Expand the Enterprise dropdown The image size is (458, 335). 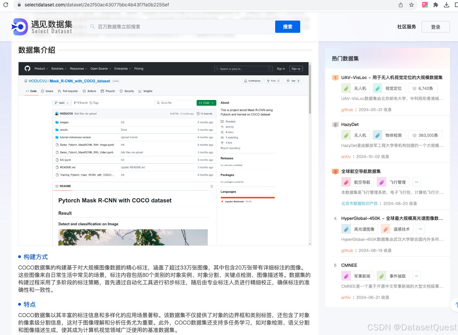122,69
